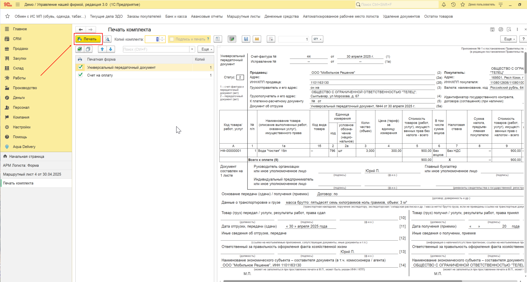Open the Заказы покупателей shortcut

click(144, 16)
